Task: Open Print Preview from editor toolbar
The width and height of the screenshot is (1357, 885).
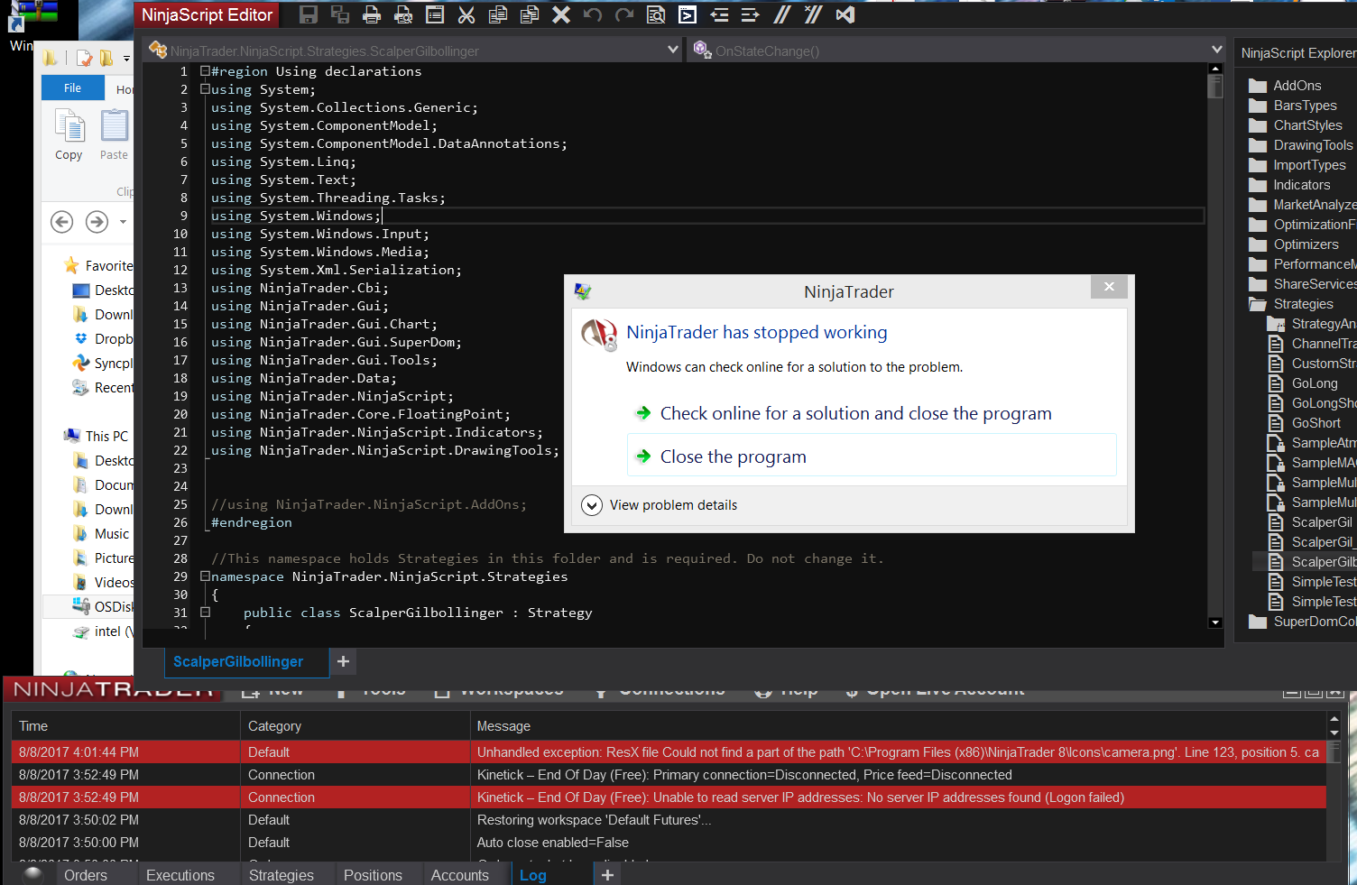Action: 403,14
